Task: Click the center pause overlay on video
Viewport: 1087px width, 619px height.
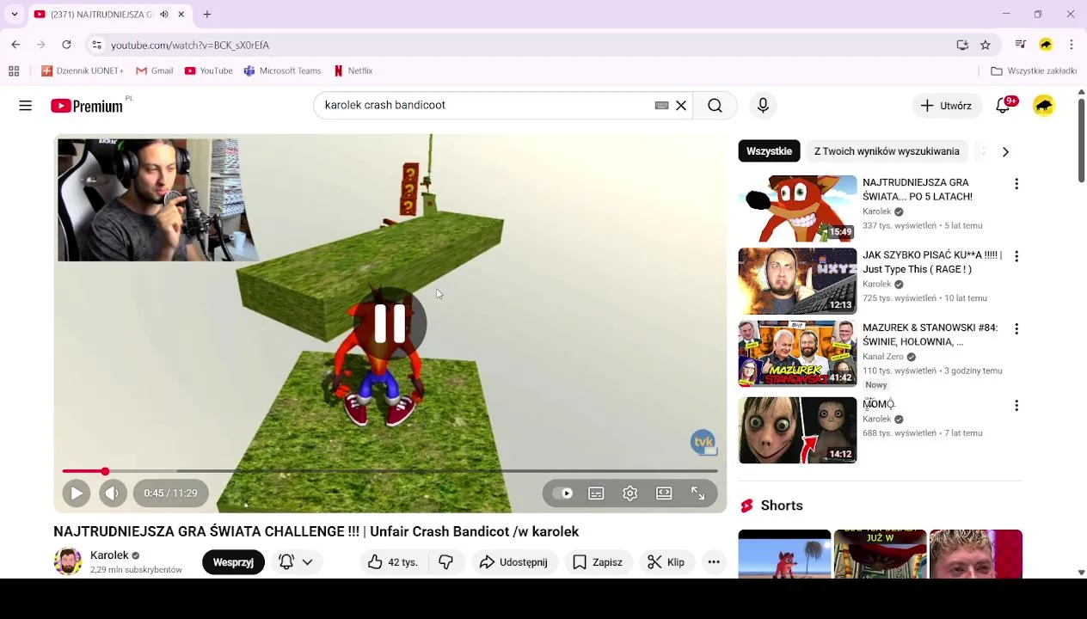Action: (x=390, y=323)
